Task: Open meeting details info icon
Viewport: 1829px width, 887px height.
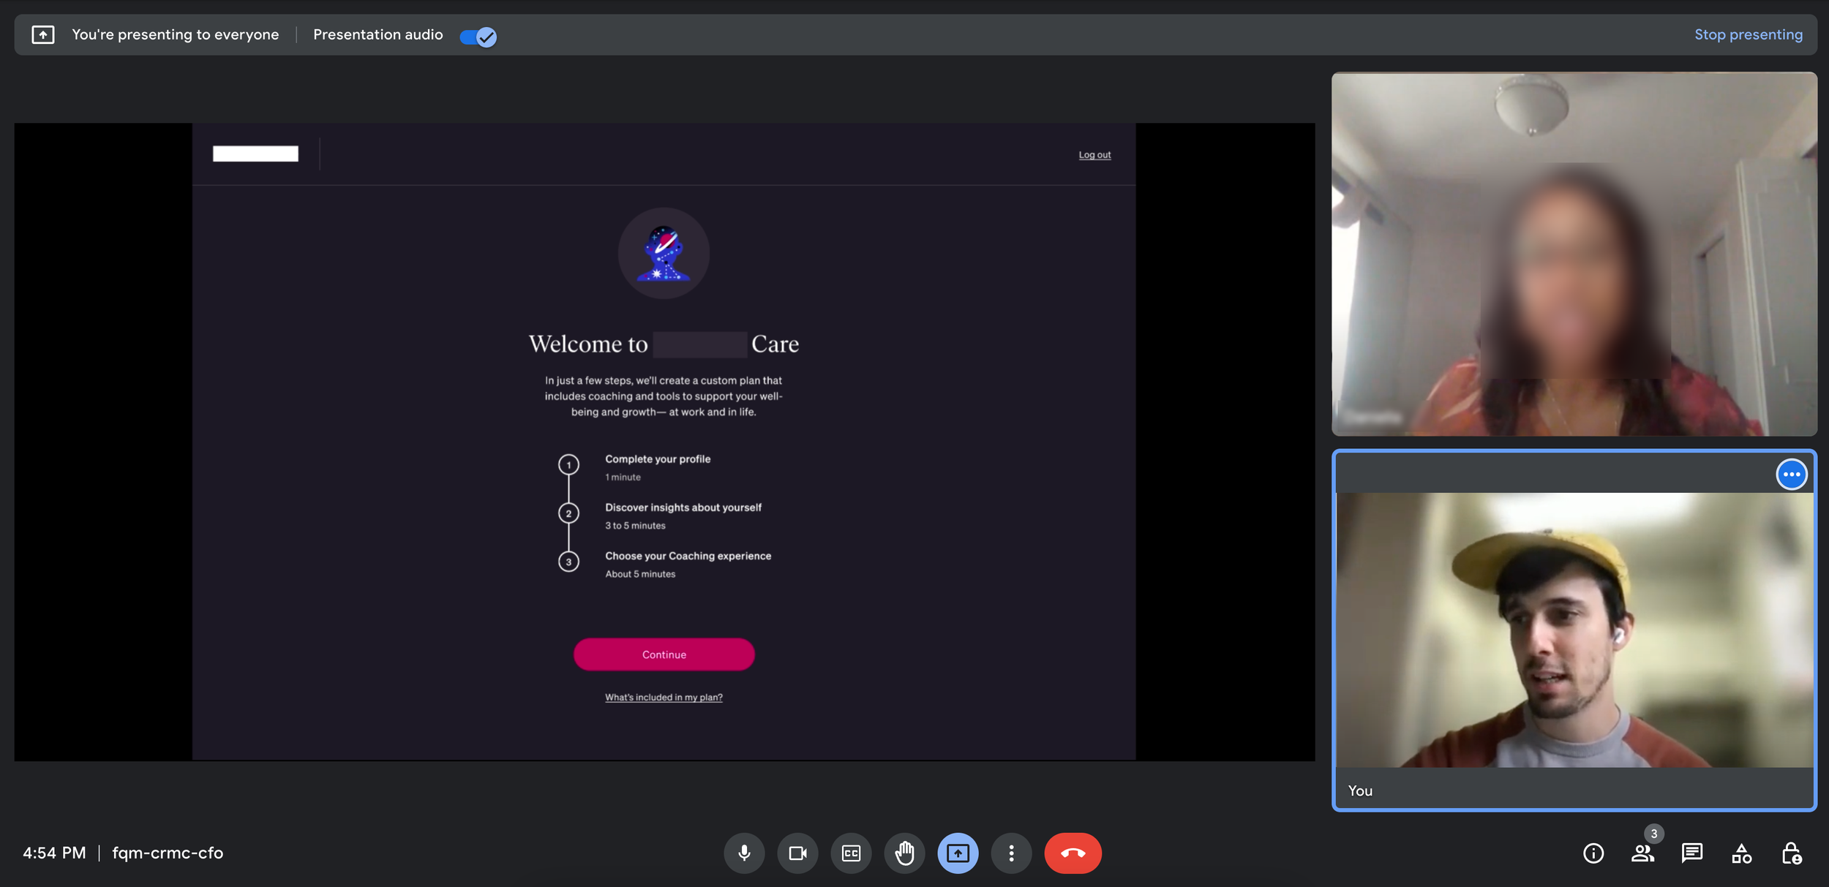Action: [1593, 853]
